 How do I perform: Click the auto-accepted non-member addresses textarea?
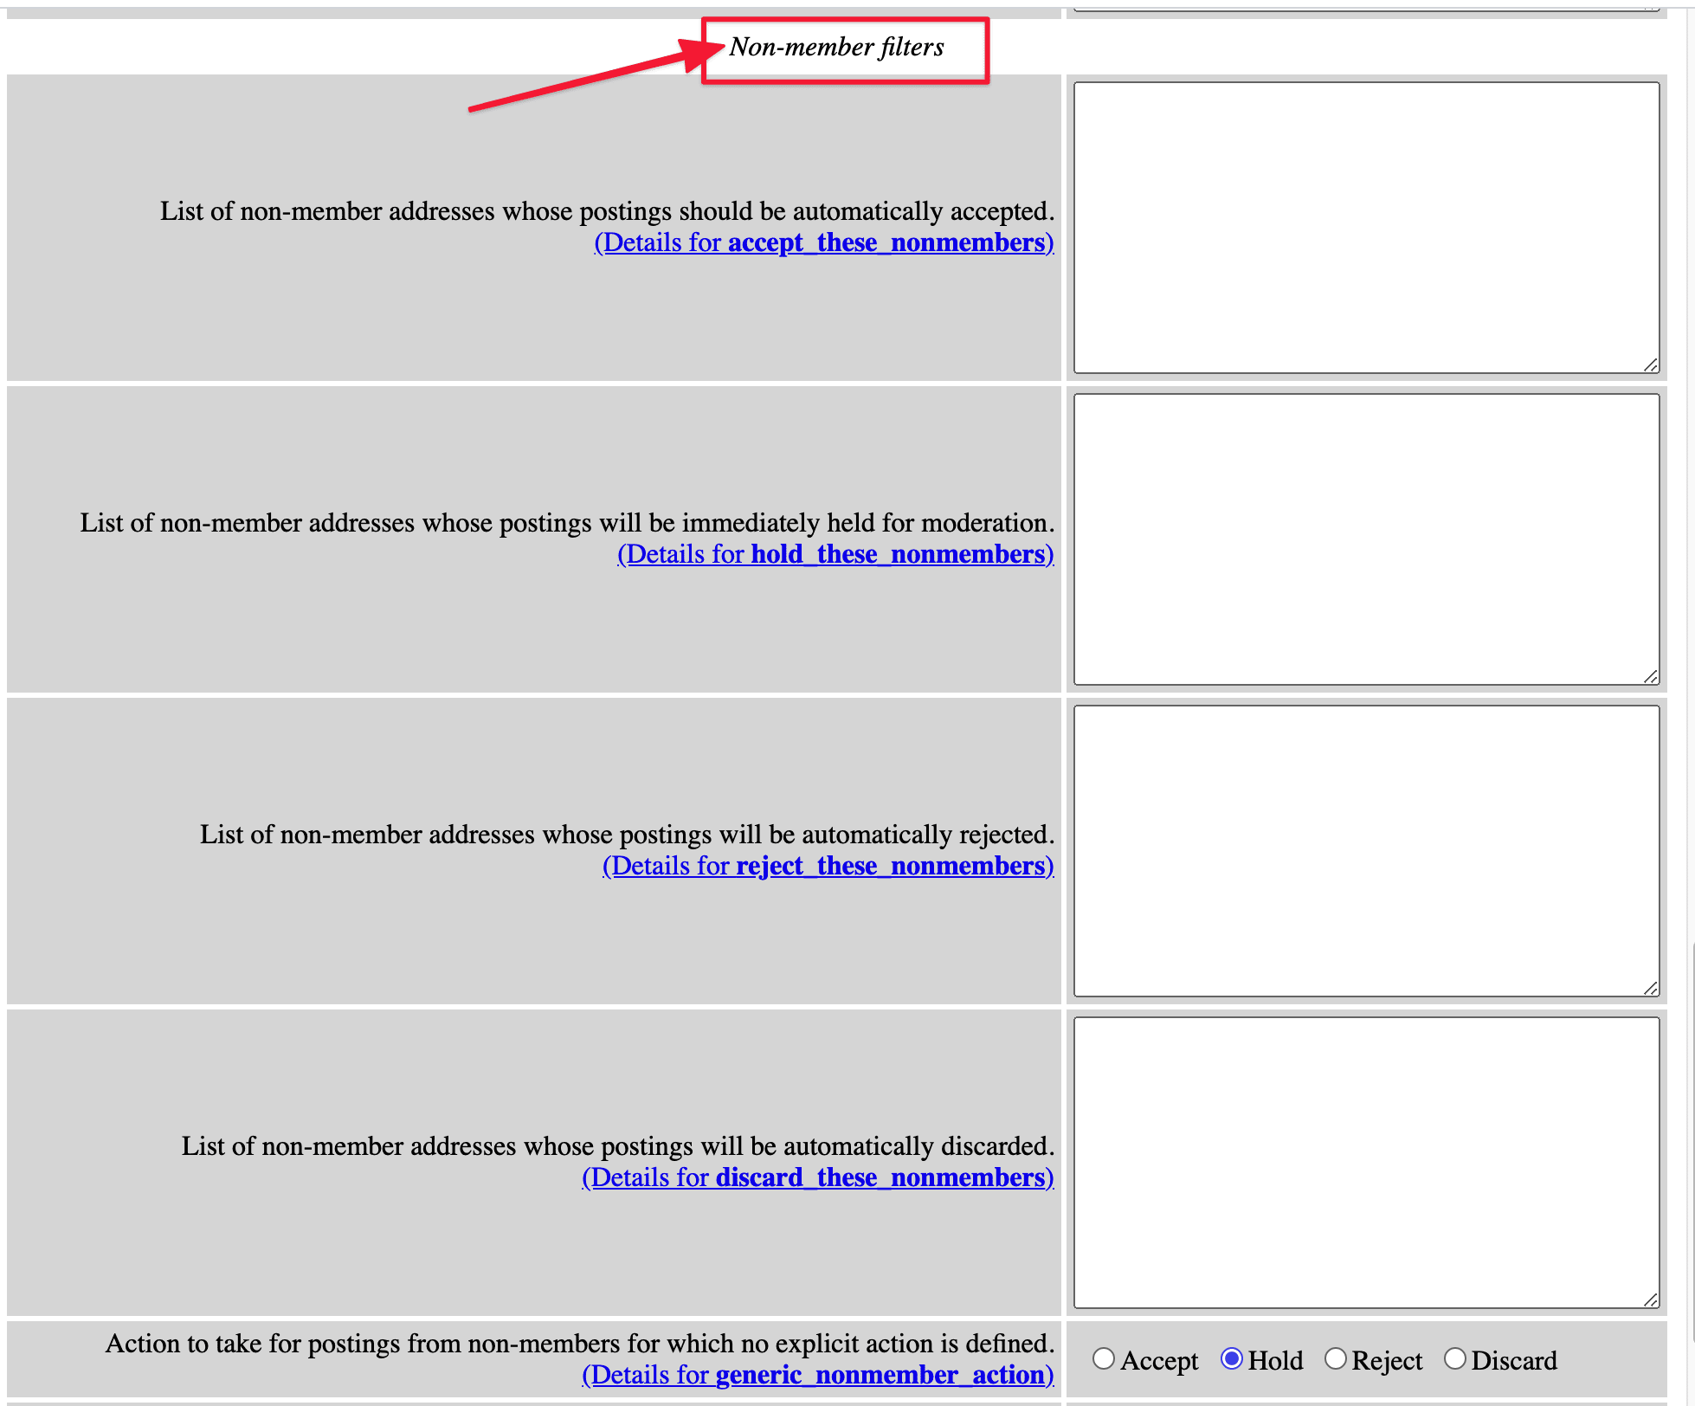tap(1365, 228)
